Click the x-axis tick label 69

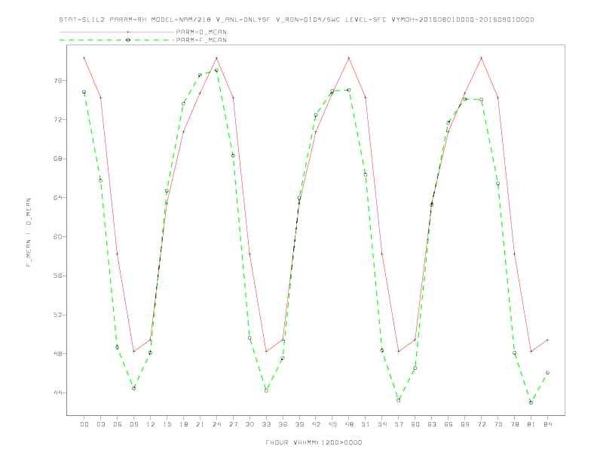[x=465, y=424]
